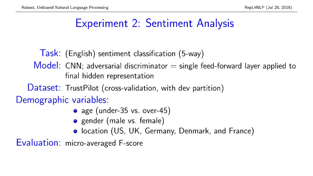
Task: Click the micro-averaged F-score text
Action: [104, 143]
